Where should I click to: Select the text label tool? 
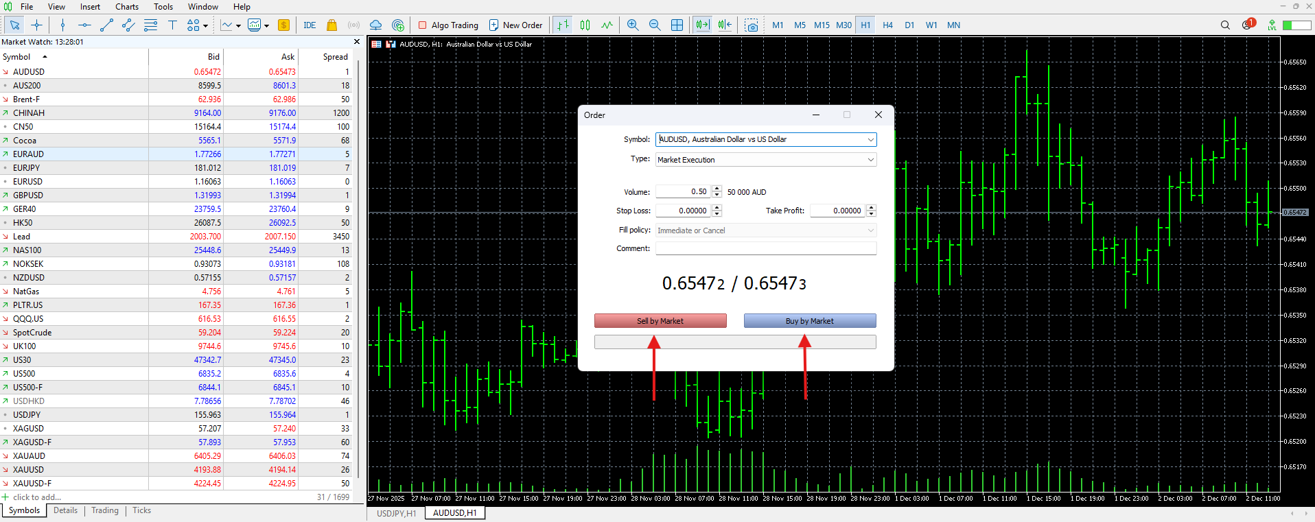(172, 25)
